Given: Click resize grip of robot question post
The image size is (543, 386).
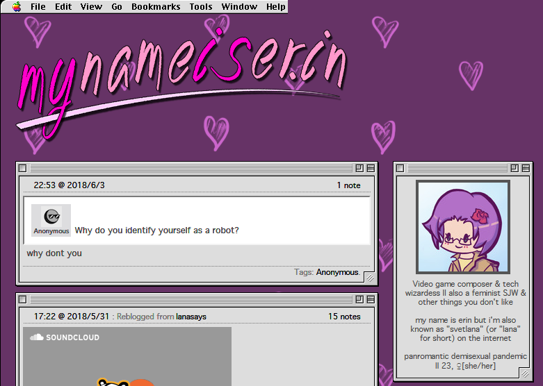Looking at the screenshot, I should coord(370,278).
